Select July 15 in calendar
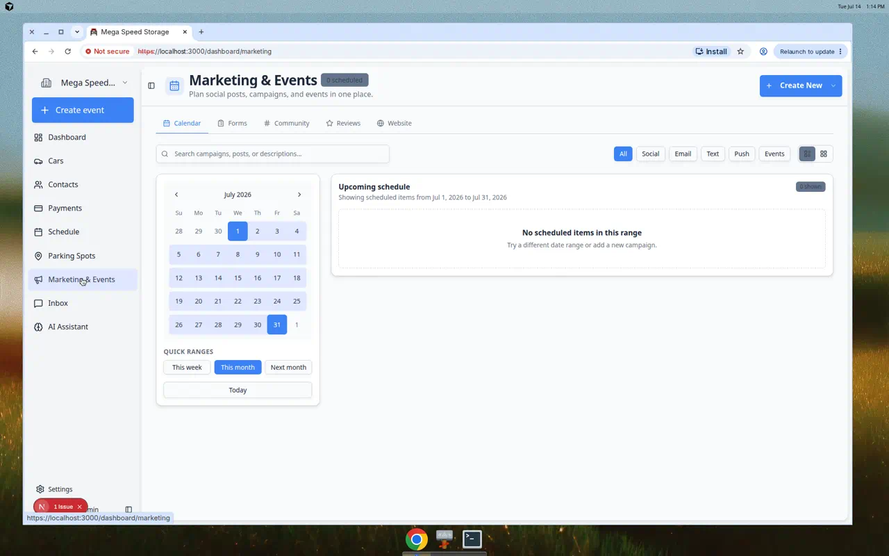This screenshot has height=556, width=889. (238, 277)
